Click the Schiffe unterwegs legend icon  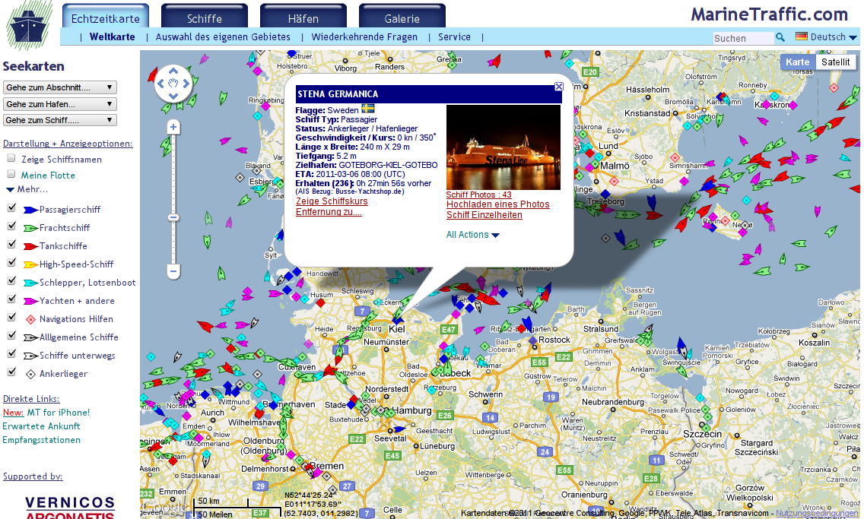30,356
